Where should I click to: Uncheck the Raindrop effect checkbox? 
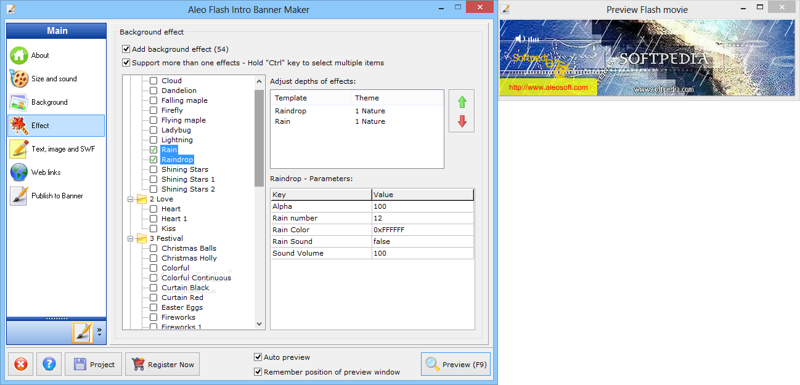point(153,160)
